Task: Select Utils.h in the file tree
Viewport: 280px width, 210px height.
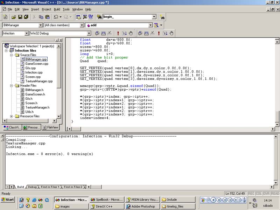Action: pos(29,112)
